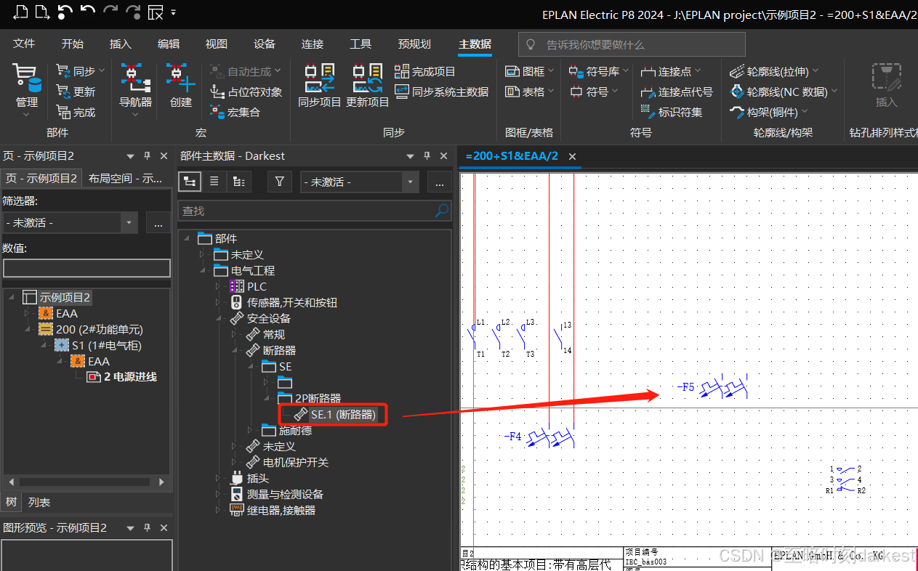Switch to the 布局空间 panel tab

[126, 179]
